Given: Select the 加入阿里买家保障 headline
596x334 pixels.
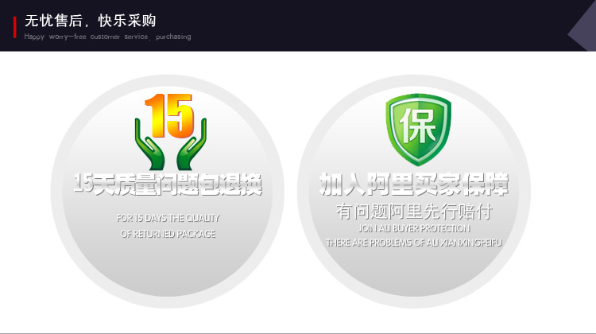Looking at the screenshot, I should pyautogui.click(x=414, y=185).
